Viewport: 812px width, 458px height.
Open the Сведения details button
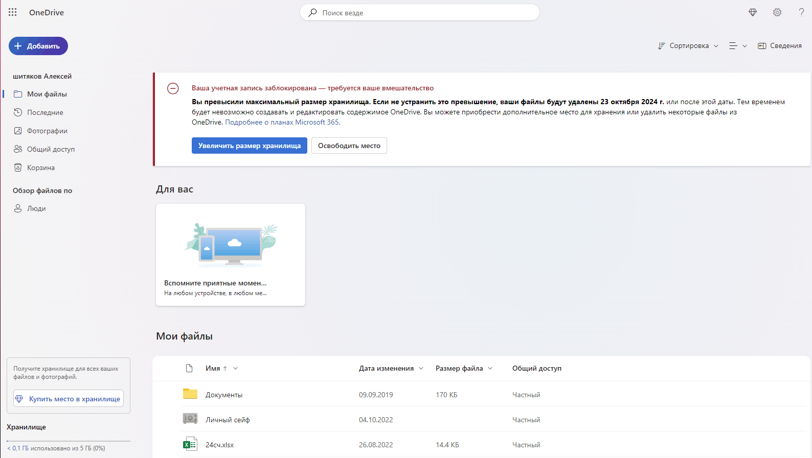tap(780, 46)
